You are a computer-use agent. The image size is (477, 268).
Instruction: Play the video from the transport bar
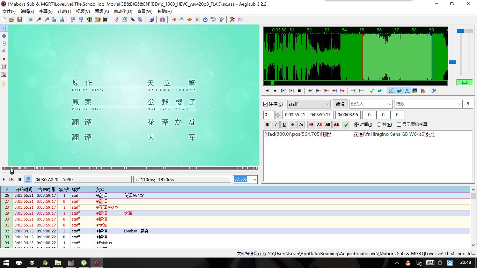pyautogui.click(x=4, y=179)
